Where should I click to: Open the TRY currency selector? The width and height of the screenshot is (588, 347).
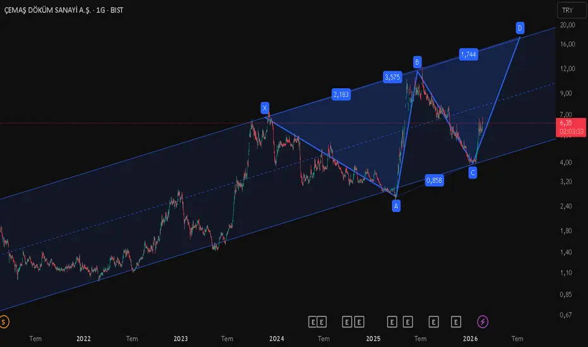572,10
